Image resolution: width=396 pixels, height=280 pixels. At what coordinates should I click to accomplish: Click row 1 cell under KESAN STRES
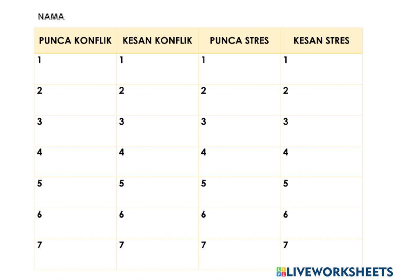(x=321, y=69)
